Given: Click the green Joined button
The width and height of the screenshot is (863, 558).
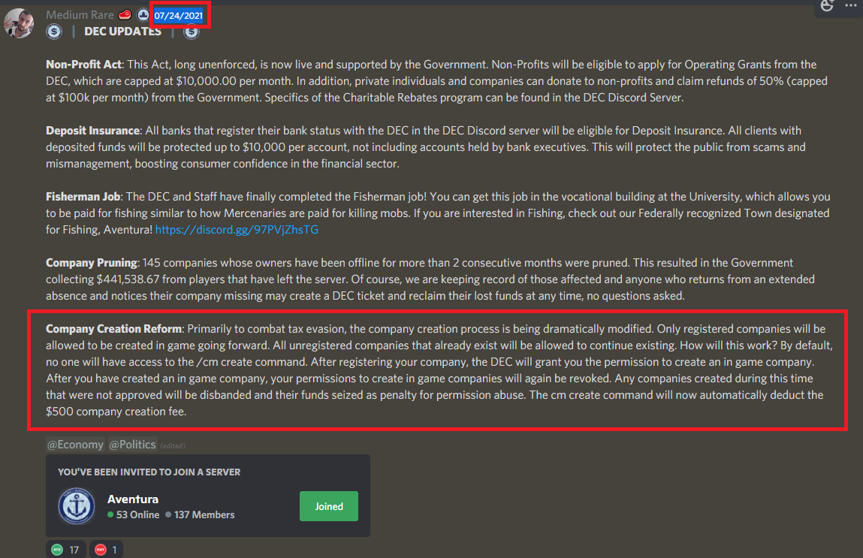Looking at the screenshot, I should (328, 506).
